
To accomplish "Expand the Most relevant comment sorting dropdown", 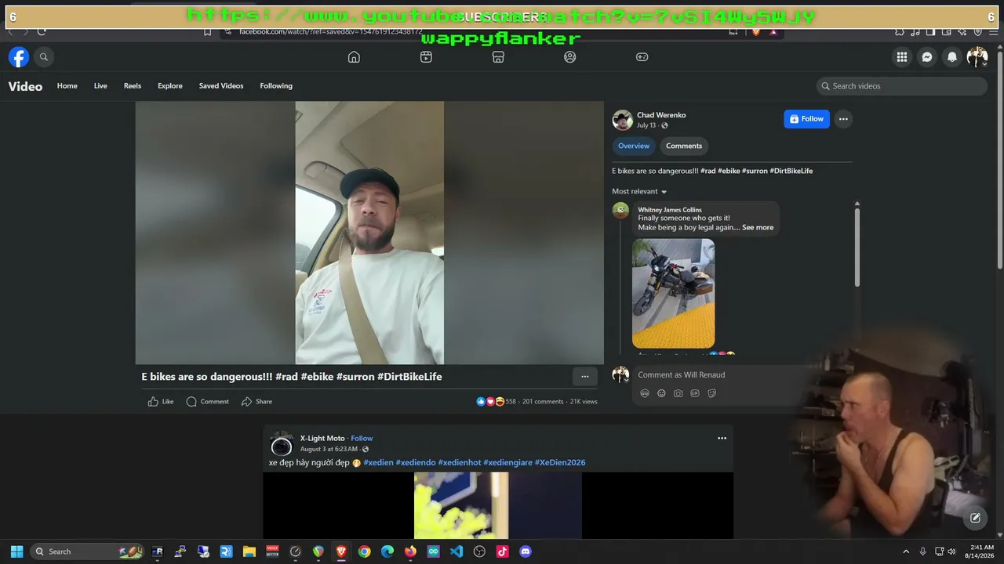I will 639,192.
